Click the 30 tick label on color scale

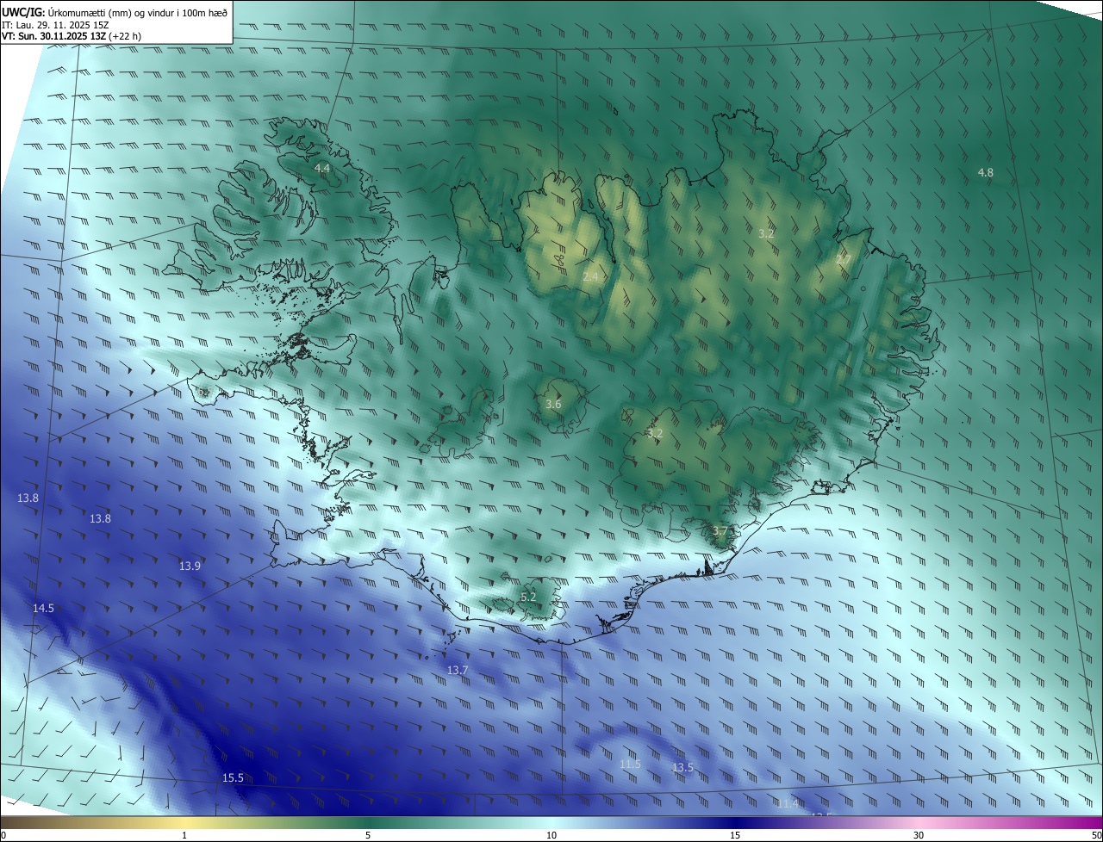tap(919, 835)
